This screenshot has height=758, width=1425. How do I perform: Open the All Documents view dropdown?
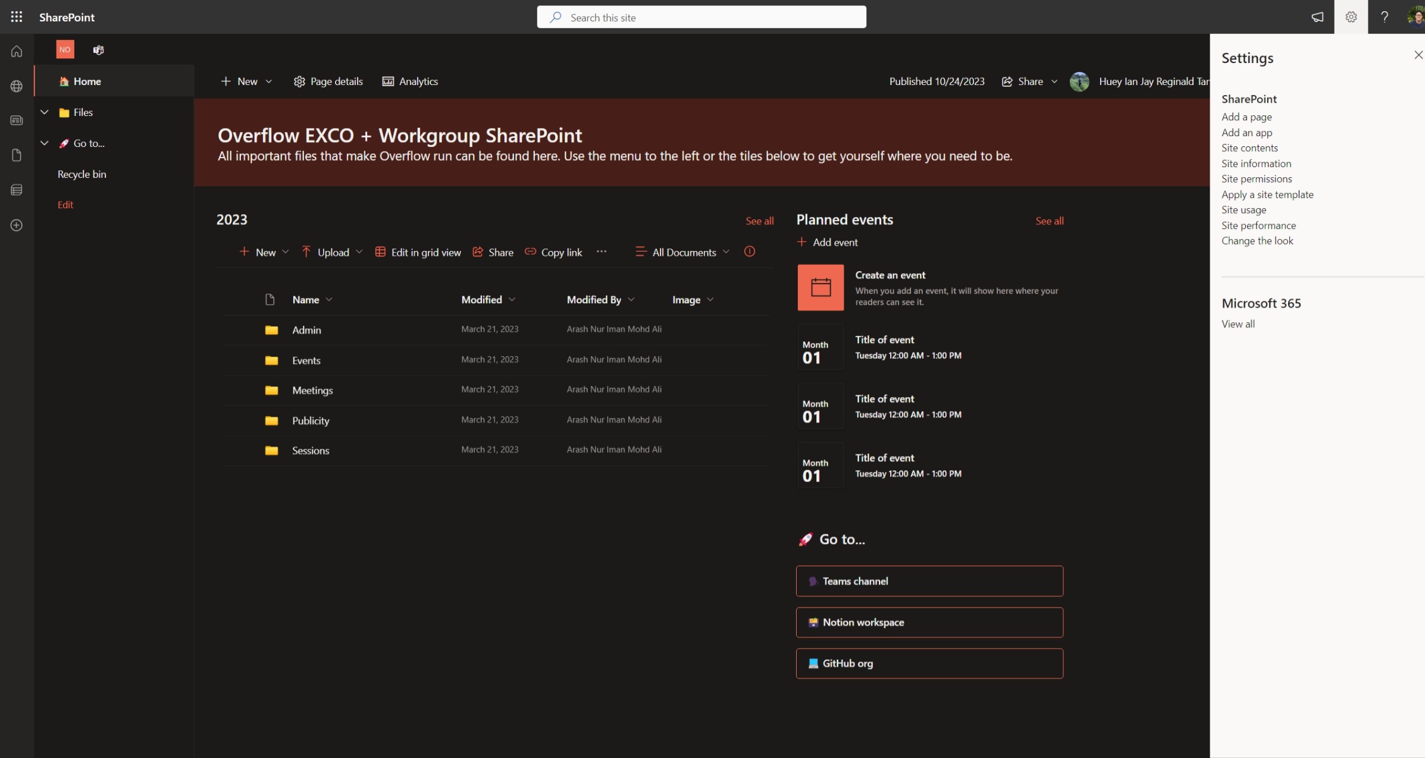coord(683,252)
